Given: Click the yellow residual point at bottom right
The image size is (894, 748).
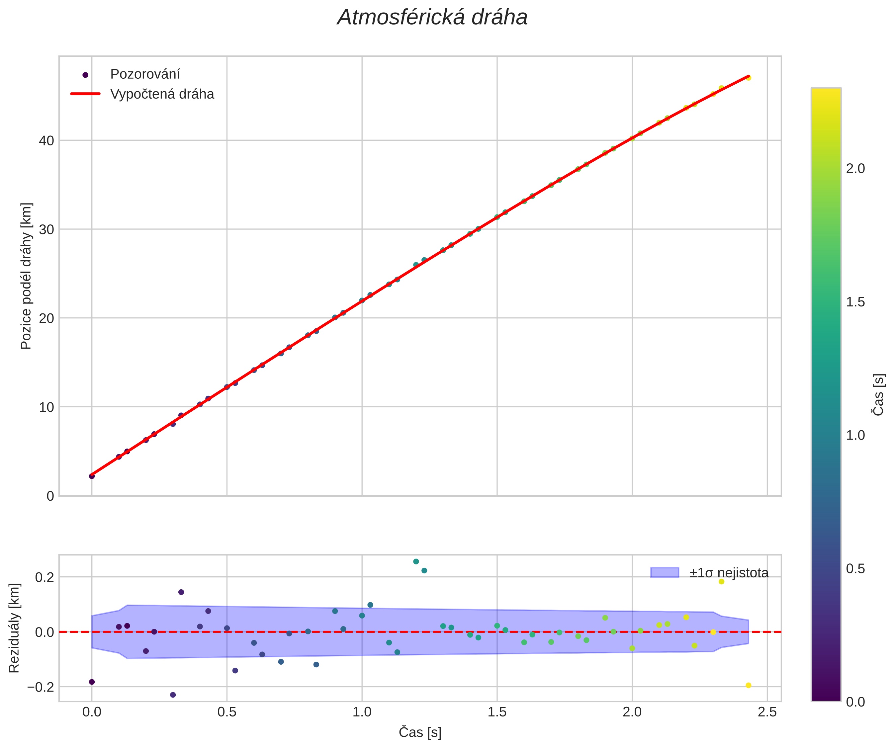Looking at the screenshot, I should (749, 686).
